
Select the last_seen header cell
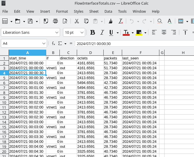tap(141, 58)
